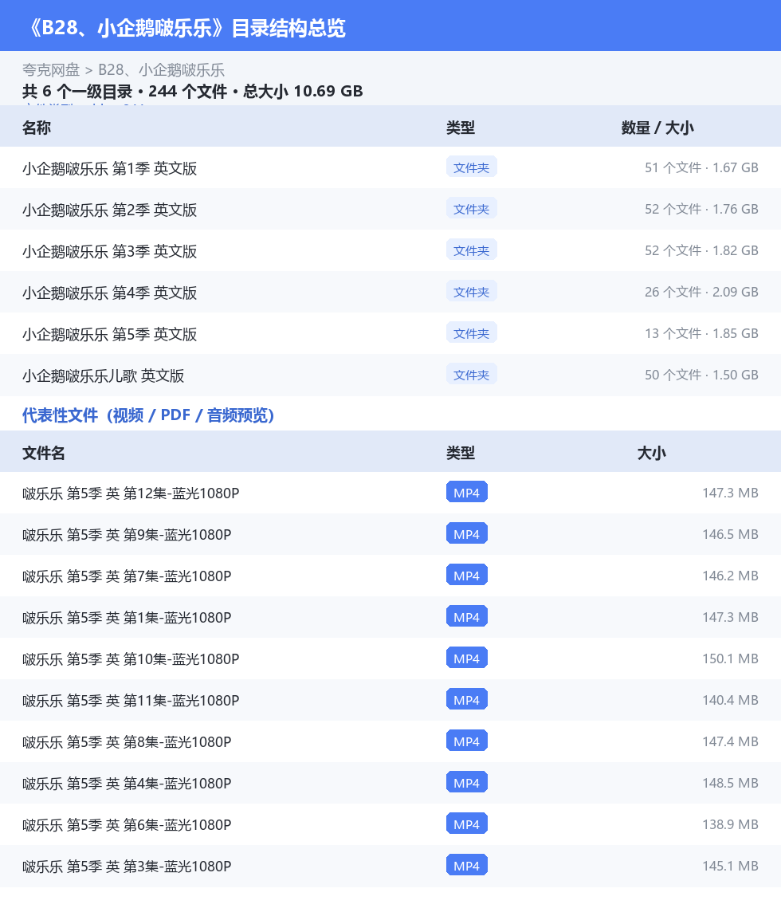Click the 文件名 column header
Screen dimensions: 781x912
tap(44, 453)
